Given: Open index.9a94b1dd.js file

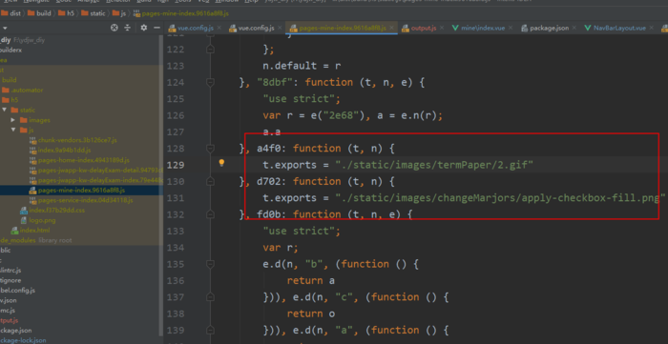Looking at the screenshot, I should (x=59, y=151).
